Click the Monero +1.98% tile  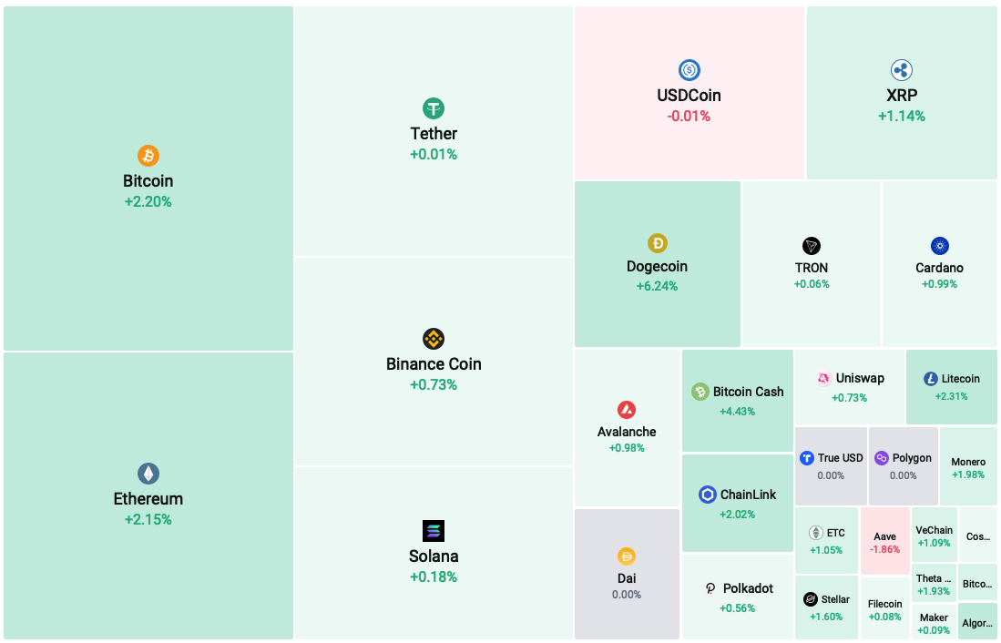968,466
